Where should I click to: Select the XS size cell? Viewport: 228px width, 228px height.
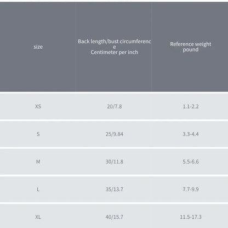(x=38, y=106)
